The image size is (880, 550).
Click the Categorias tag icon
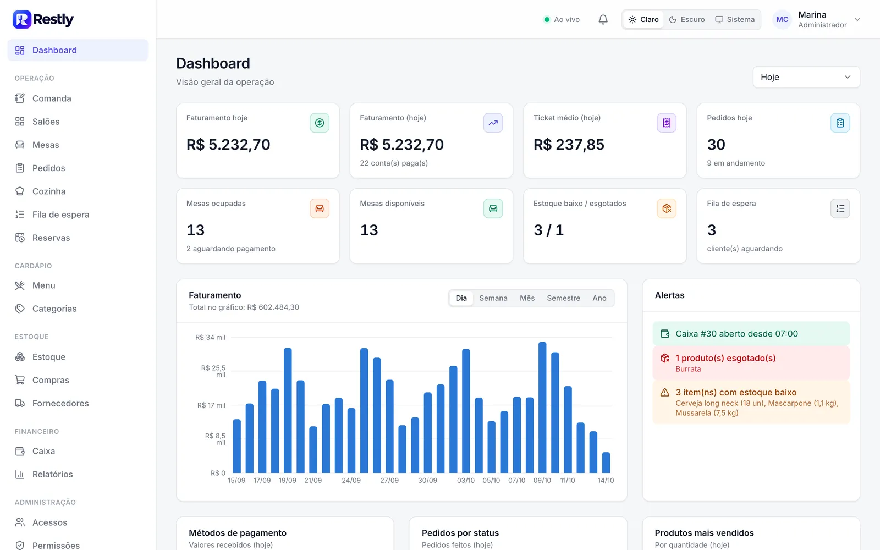[x=20, y=309]
